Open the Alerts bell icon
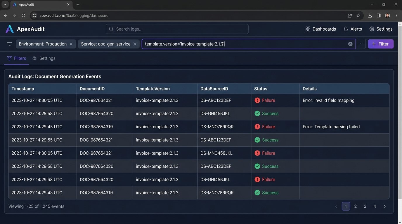Image resolution: width=402 pixels, height=224 pixels. coord(346,29)
